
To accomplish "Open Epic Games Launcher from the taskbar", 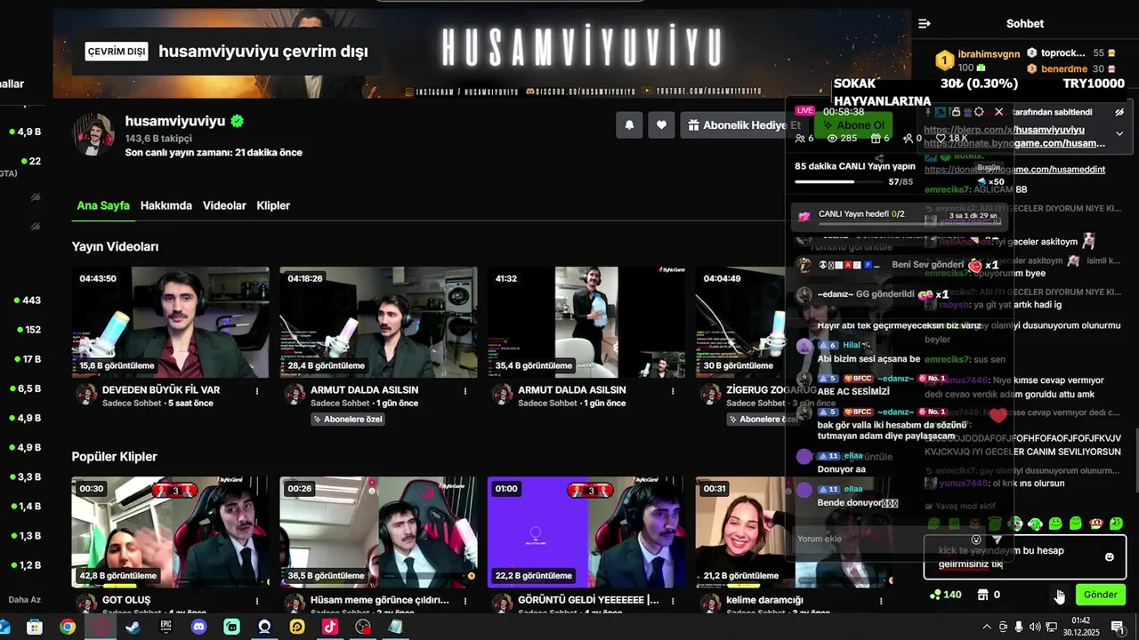I will [166, 628].
